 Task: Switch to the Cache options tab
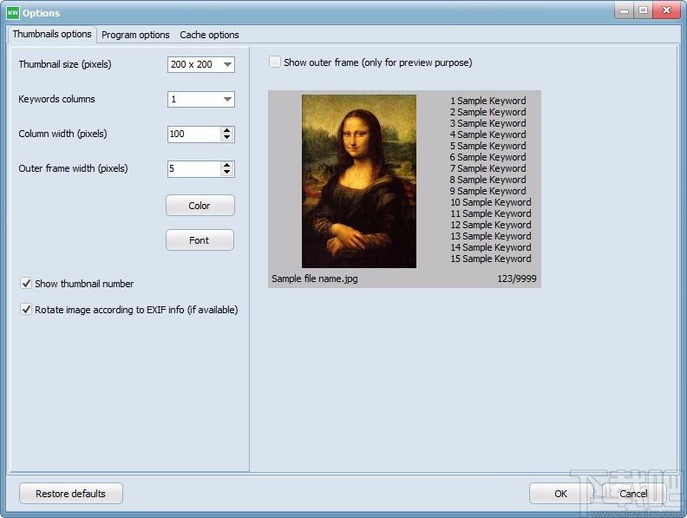tap(209, 35)
